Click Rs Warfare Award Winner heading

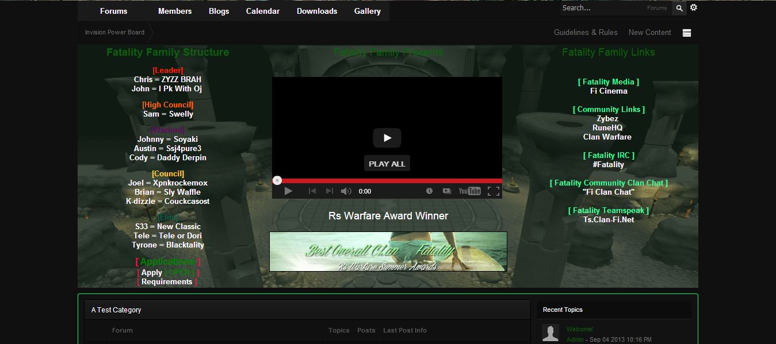[388, 216]
